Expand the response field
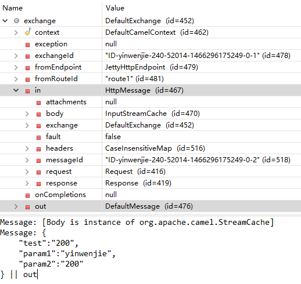 click(x=27, y=183)
